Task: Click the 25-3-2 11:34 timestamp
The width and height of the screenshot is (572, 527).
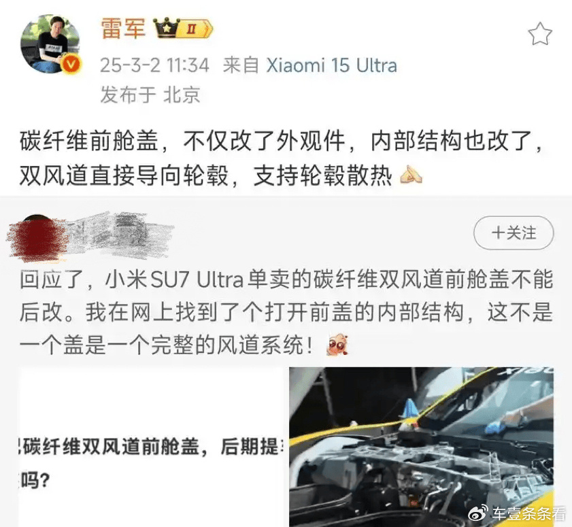Action: pyautogui.click(x=154, y=66)
